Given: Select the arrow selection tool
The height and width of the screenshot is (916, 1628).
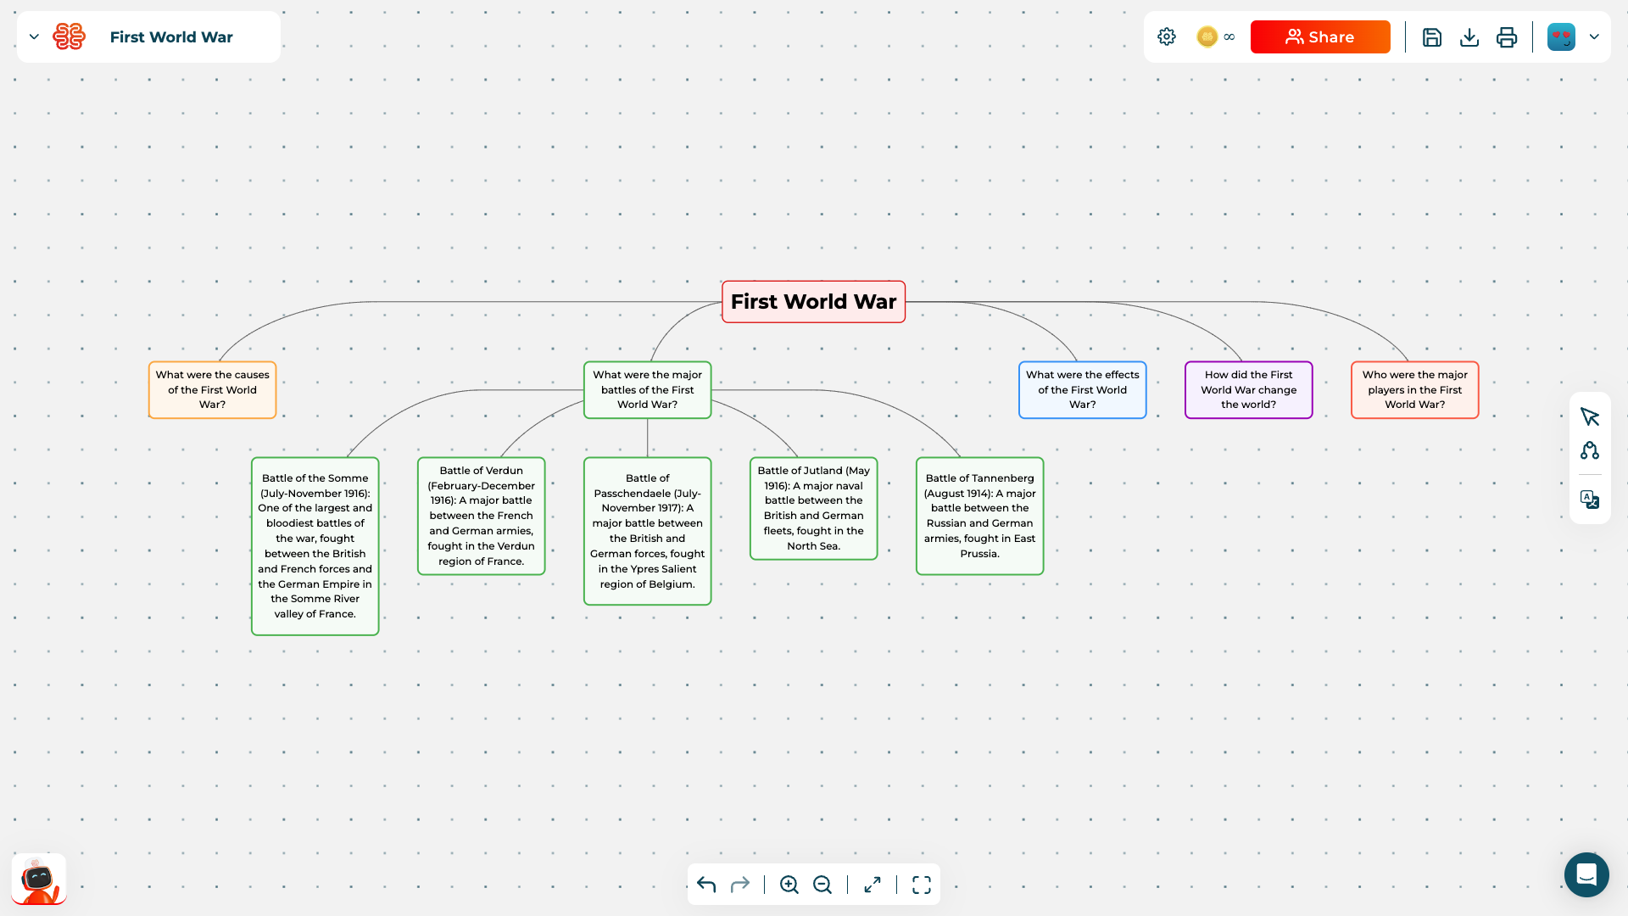Looking at the screenshot, I should [x=1590, y=416].
